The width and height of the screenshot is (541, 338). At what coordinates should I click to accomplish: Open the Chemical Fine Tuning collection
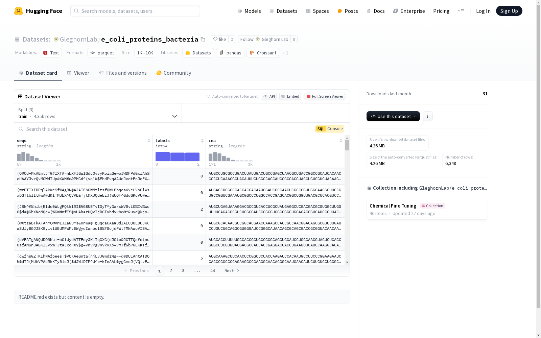tap(427, 209)
